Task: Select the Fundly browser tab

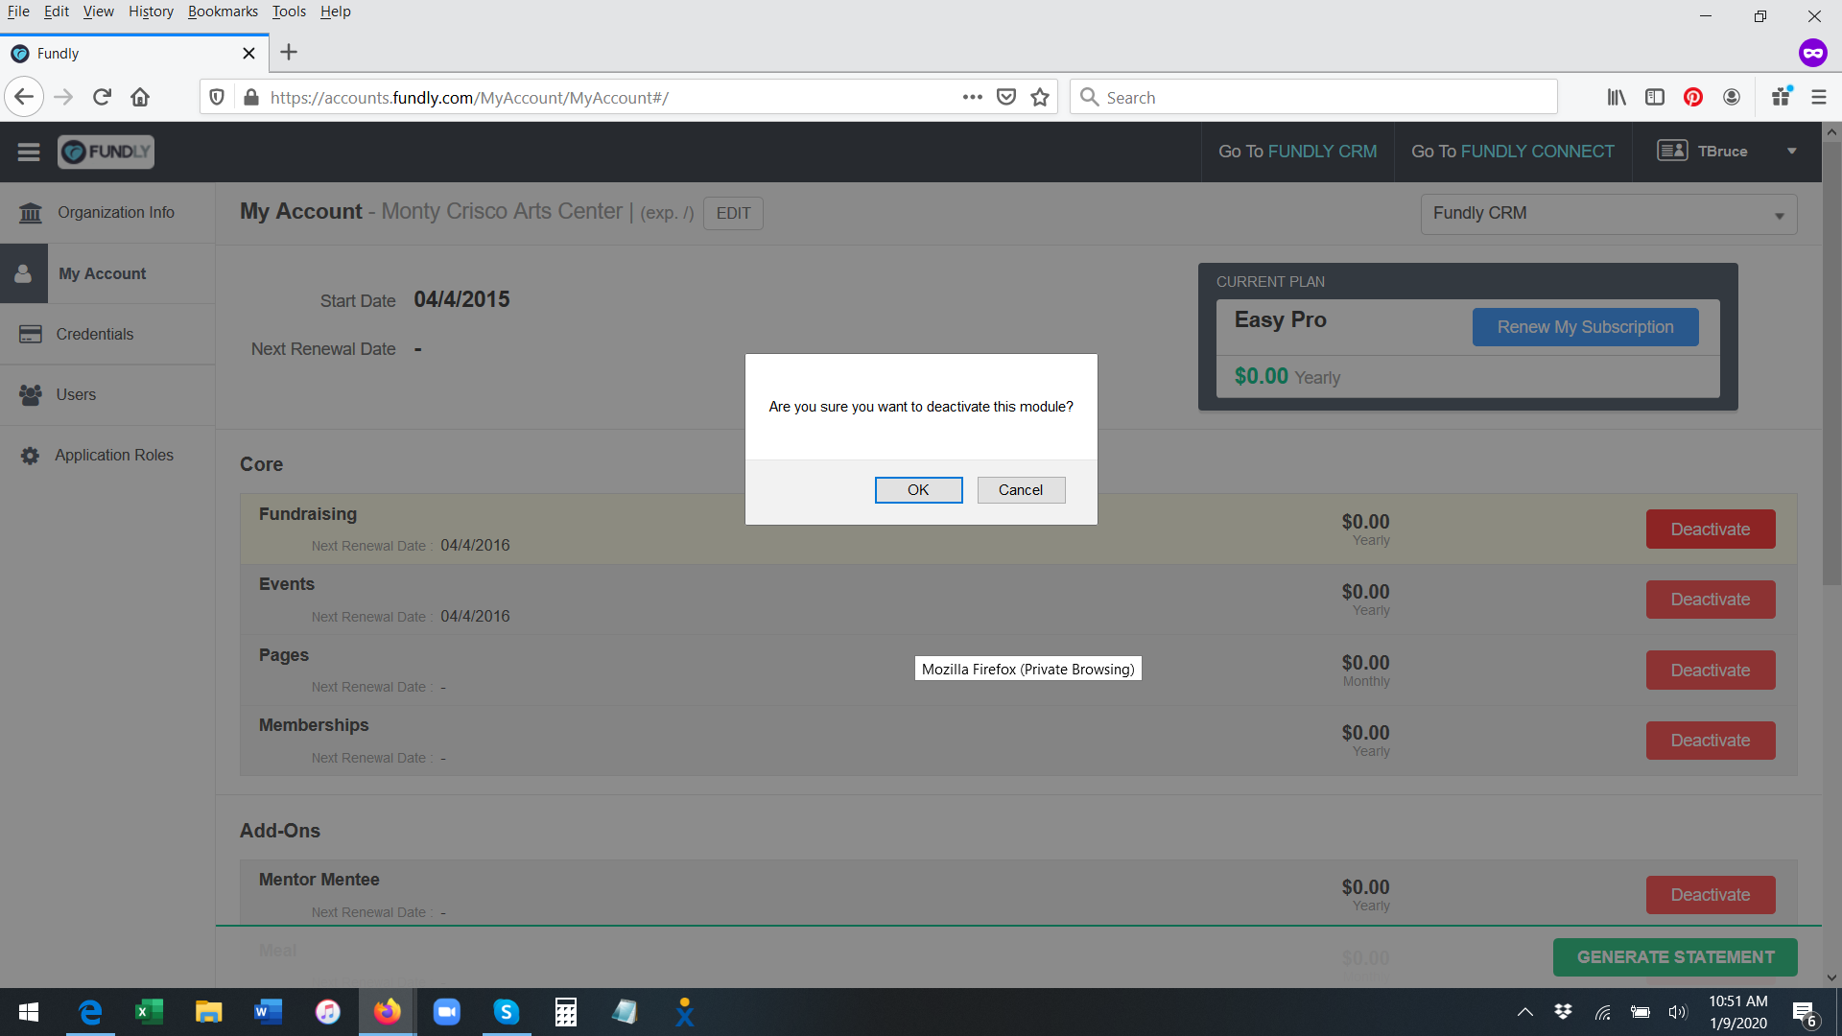Action: click(134, 54)
